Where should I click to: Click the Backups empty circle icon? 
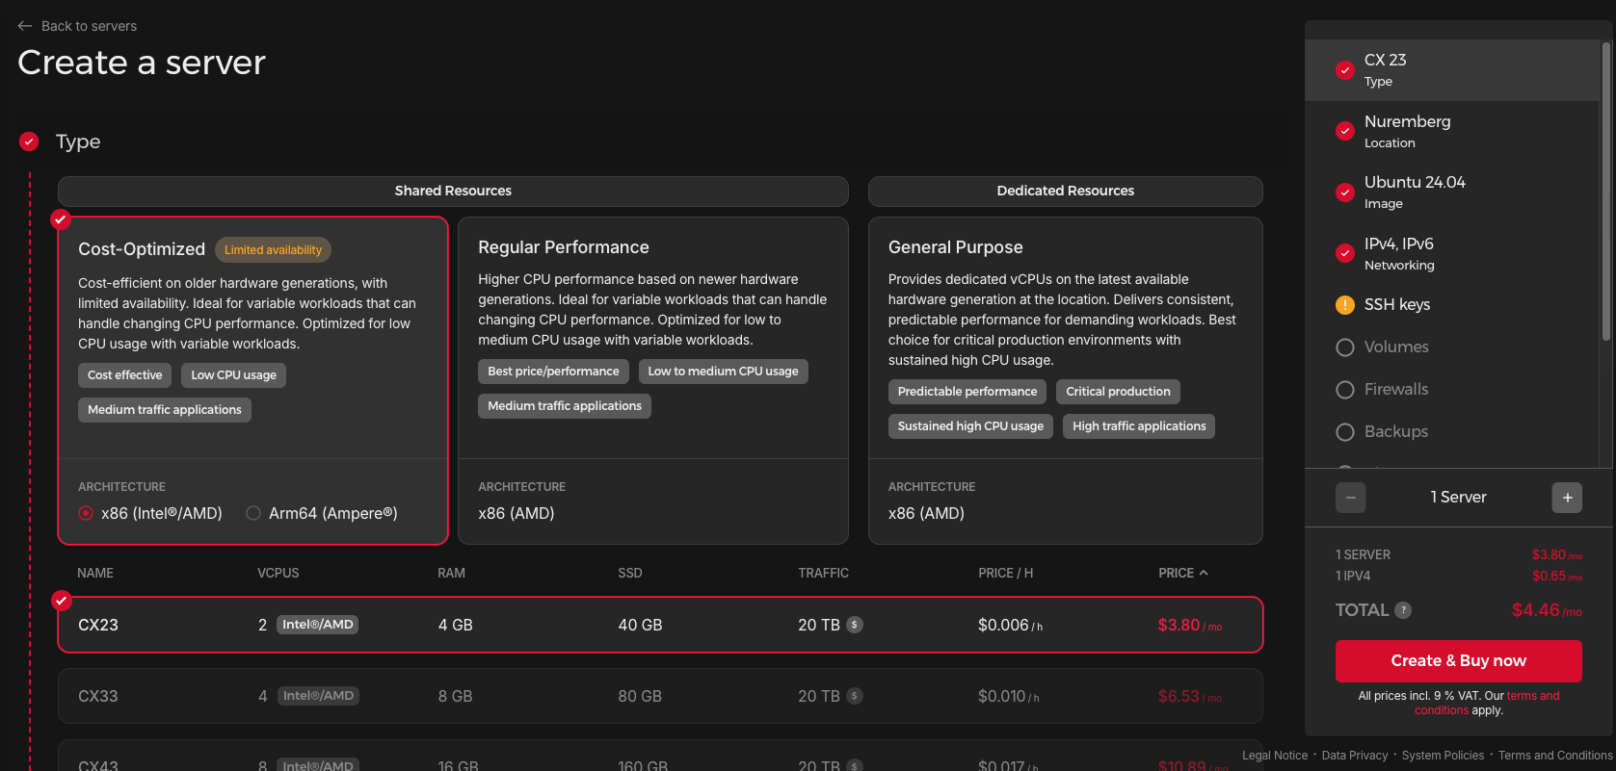(x=1345, y=432)
